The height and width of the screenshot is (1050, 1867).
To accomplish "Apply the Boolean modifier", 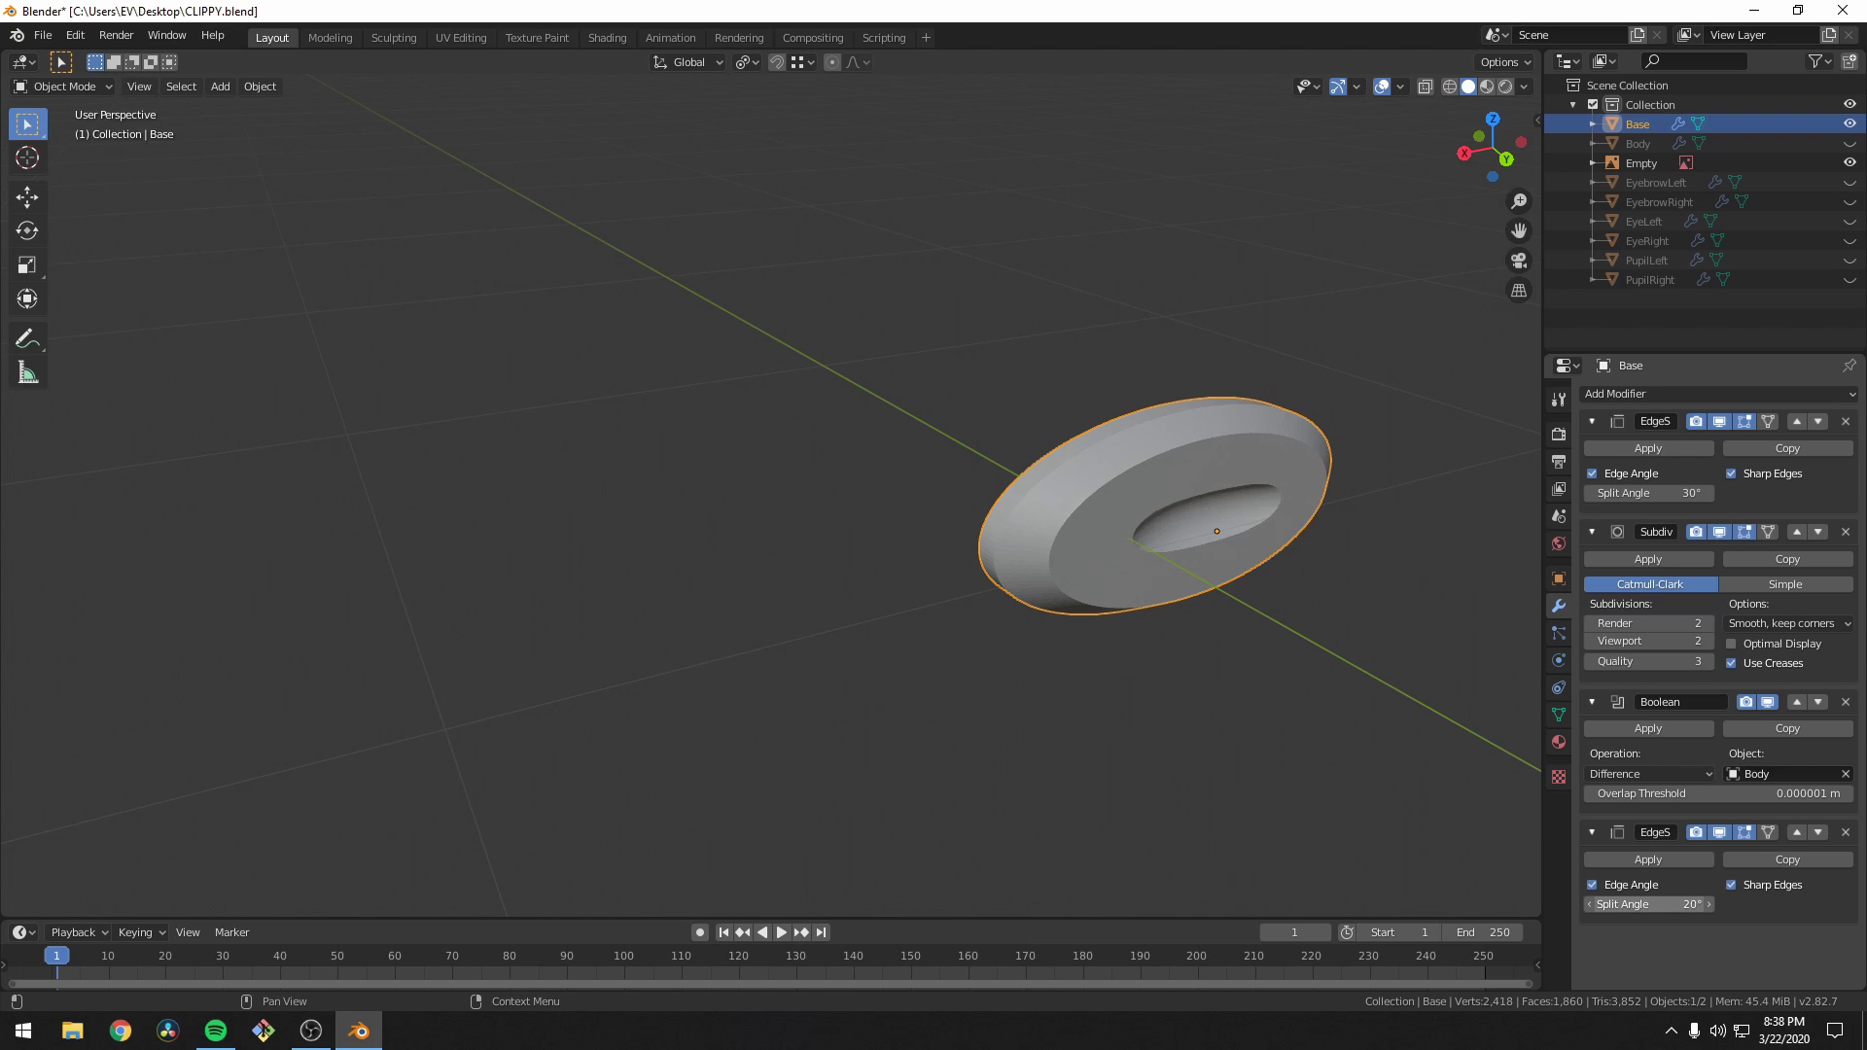I will pyautogui.click(x=1648, y=728).
